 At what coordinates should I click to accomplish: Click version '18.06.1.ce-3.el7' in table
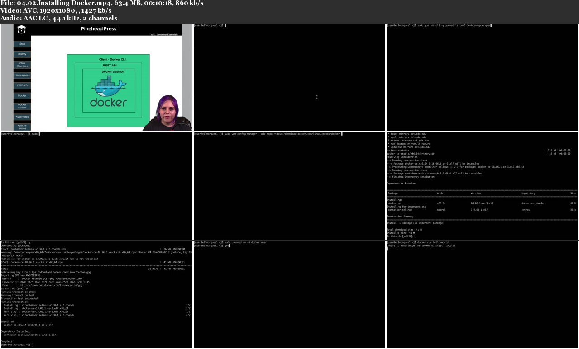click(482, 203)
